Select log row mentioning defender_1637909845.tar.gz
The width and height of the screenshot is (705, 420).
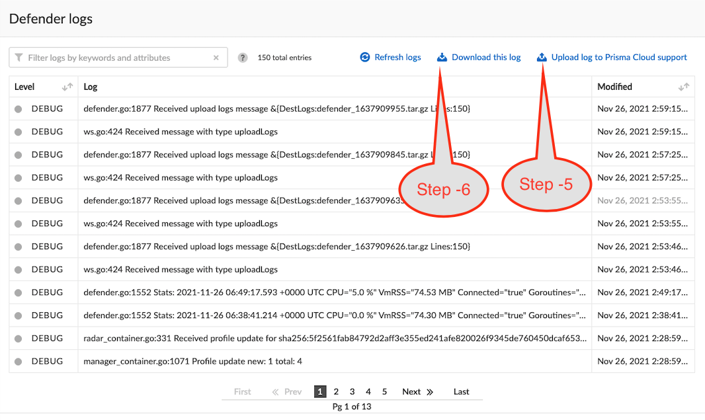pos(352,155)
